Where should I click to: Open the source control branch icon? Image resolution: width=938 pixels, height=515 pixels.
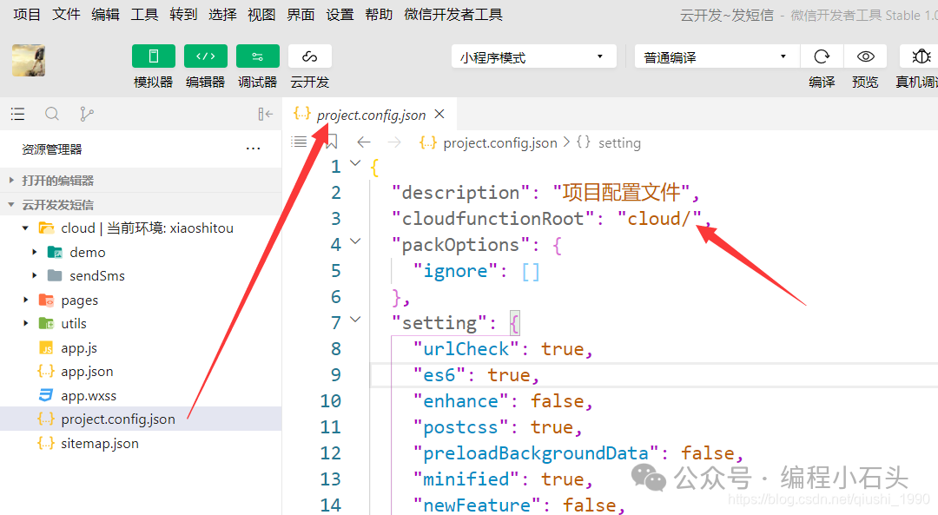(x=87, y=114)
